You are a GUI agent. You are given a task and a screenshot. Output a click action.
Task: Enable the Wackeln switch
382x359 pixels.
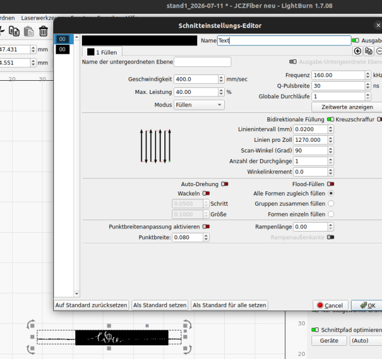206,193
